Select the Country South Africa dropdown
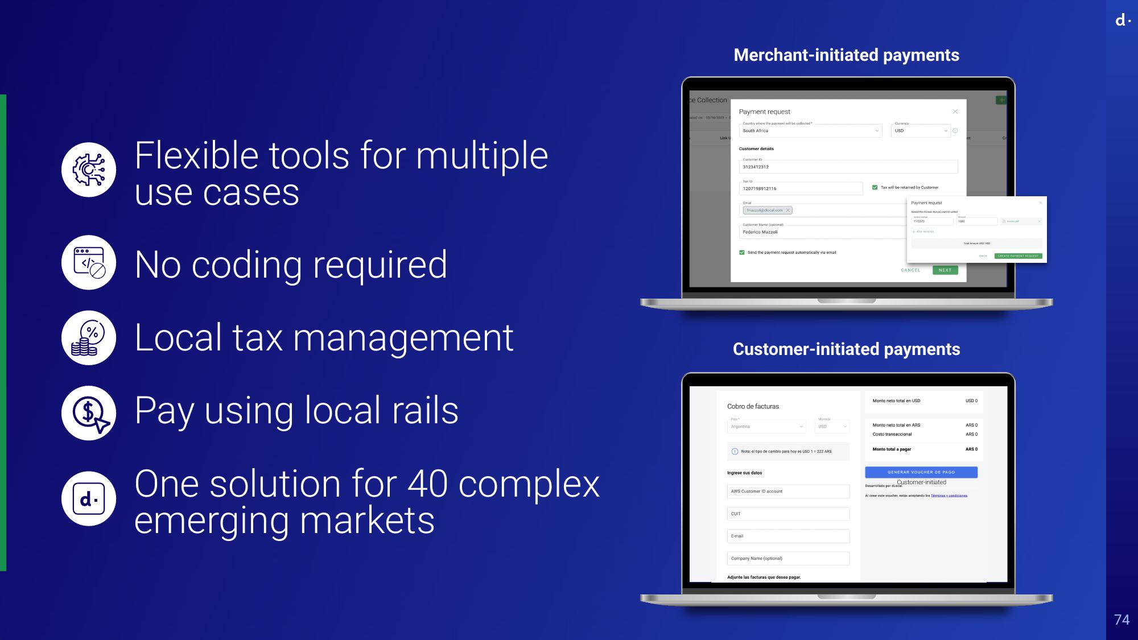The width and height of the screenshot is (1138, 640). click(x=810, y=130)
